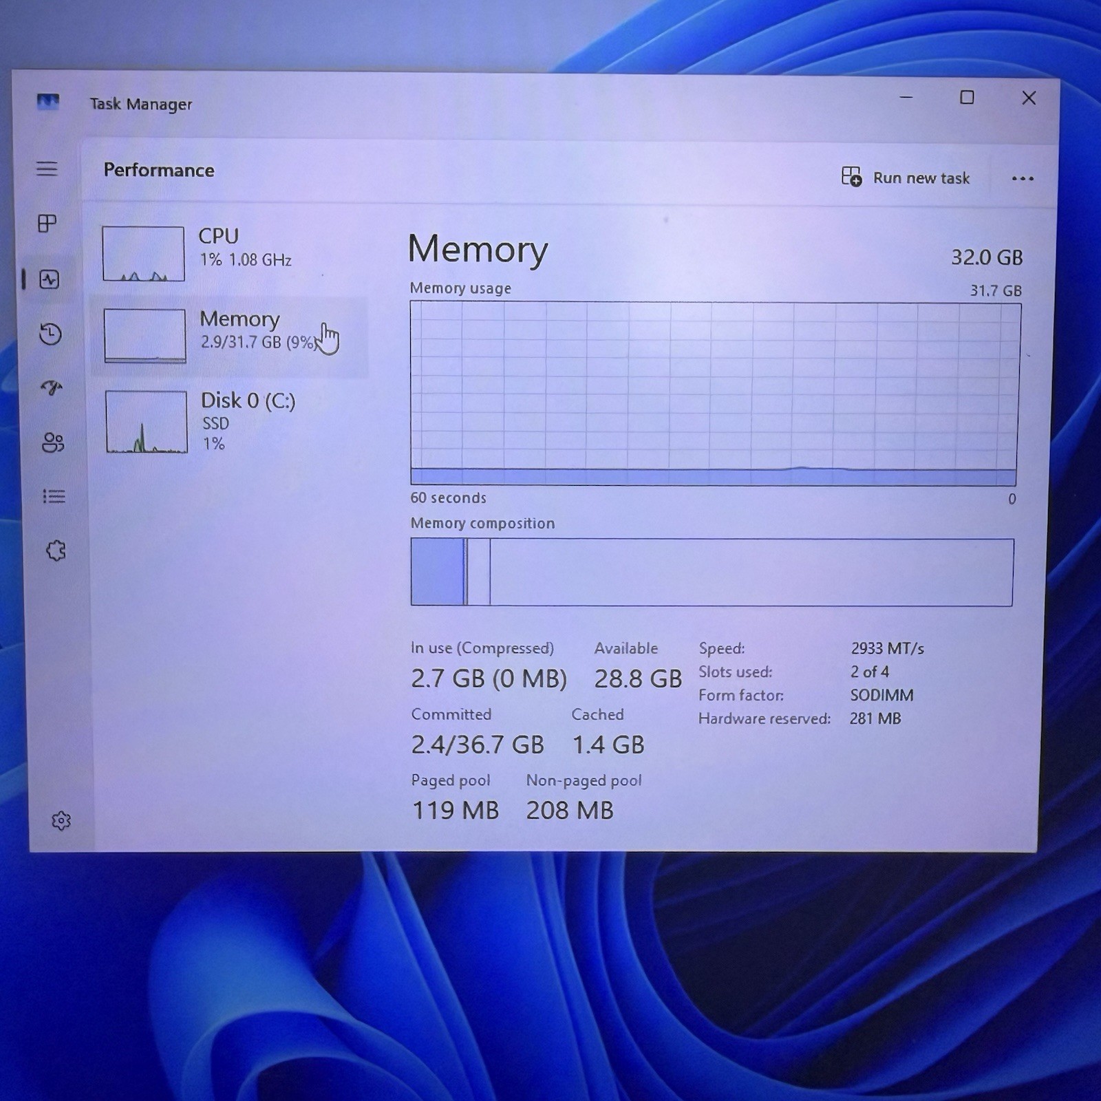Click the Paged pool value 119 MB
1101x1101 pixels.
click(456, 810)
